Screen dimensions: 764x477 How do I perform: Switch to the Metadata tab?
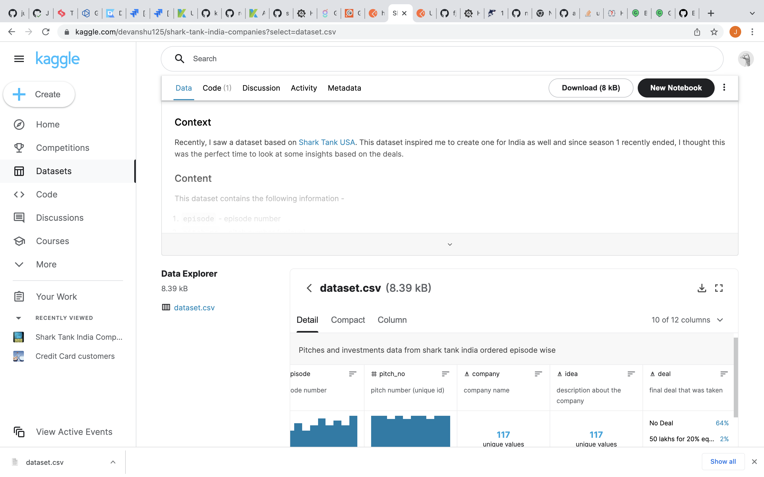tap(344, 88)
